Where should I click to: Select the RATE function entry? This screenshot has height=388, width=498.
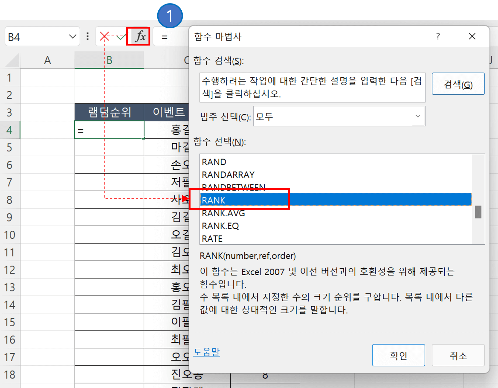[x=212, y=238]
